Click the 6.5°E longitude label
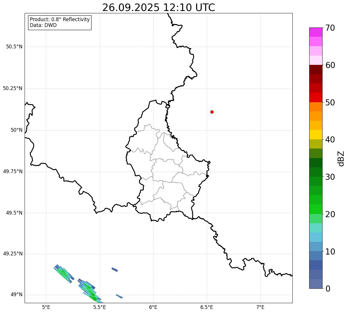348x313 pixels. 207,307
